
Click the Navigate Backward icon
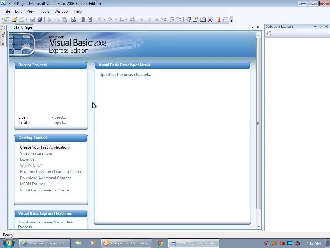[x=121, y=19]
